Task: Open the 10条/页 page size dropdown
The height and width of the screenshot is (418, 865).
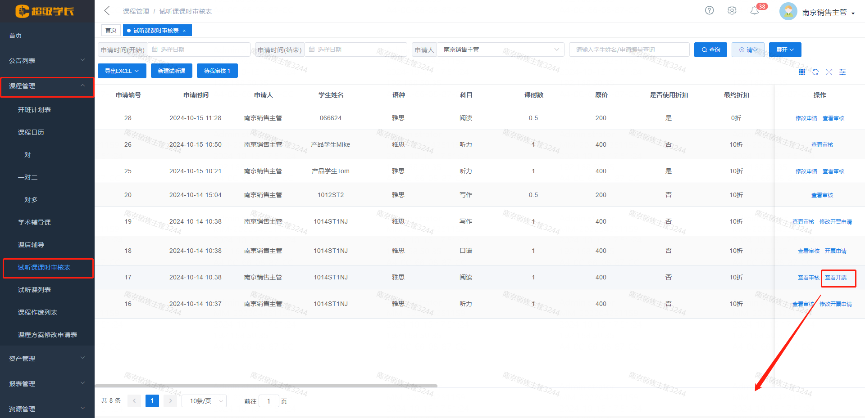Action: point(204,401)
